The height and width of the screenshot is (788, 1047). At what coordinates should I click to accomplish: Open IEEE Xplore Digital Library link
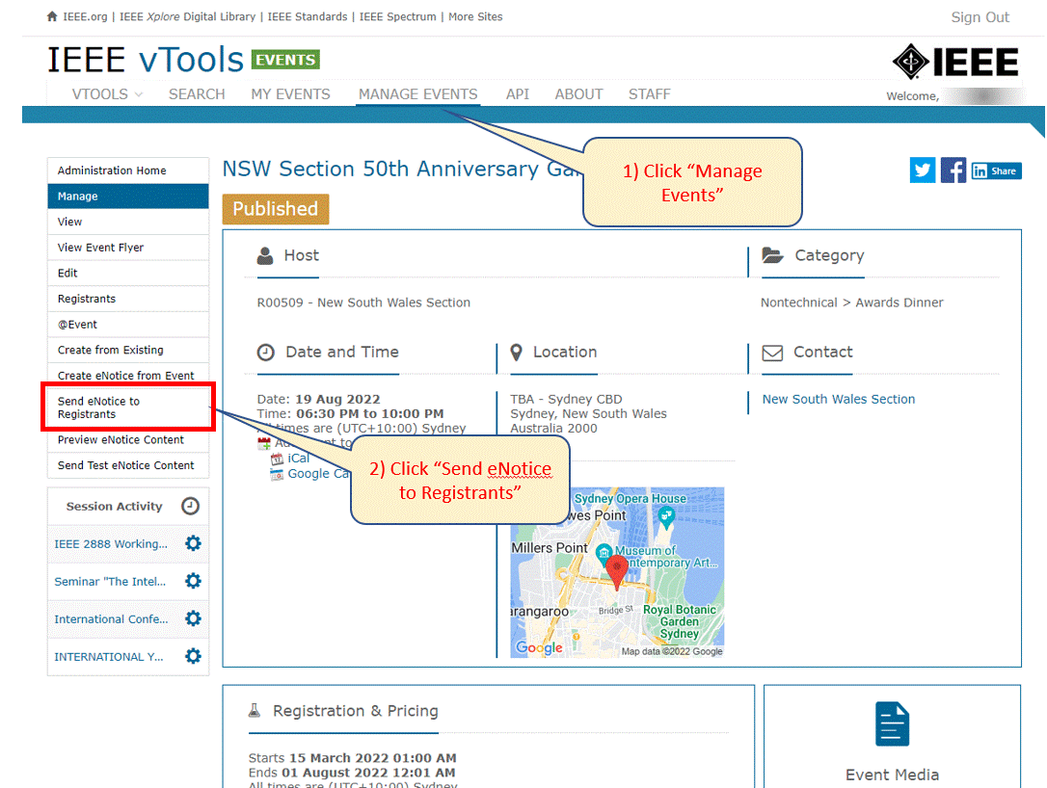[188, 16]
